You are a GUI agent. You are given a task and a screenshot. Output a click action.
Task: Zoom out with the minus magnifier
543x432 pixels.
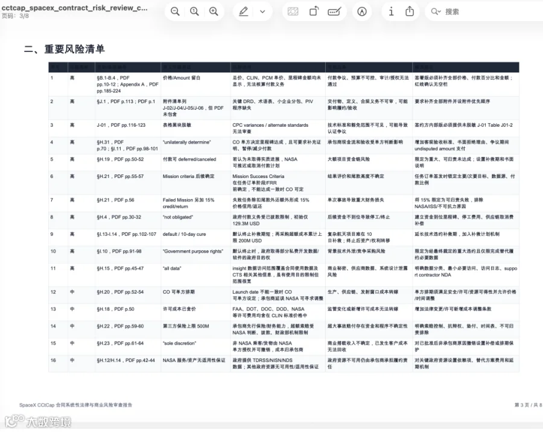click(175, 11)
